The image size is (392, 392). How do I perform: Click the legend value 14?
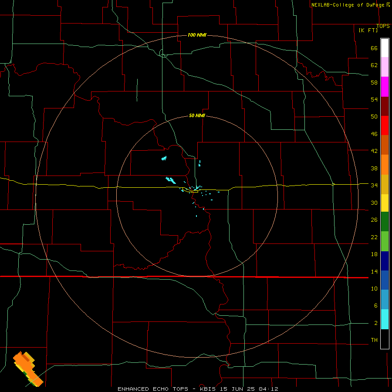point(374,271)
